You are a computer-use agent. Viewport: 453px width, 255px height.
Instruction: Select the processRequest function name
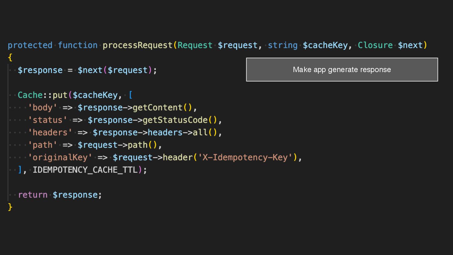click(x=138, y=45)
